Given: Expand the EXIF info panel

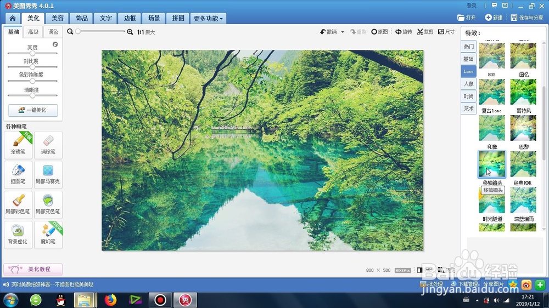Looking at the screenshot, I should pyautogui.click(x=402, y=270).
